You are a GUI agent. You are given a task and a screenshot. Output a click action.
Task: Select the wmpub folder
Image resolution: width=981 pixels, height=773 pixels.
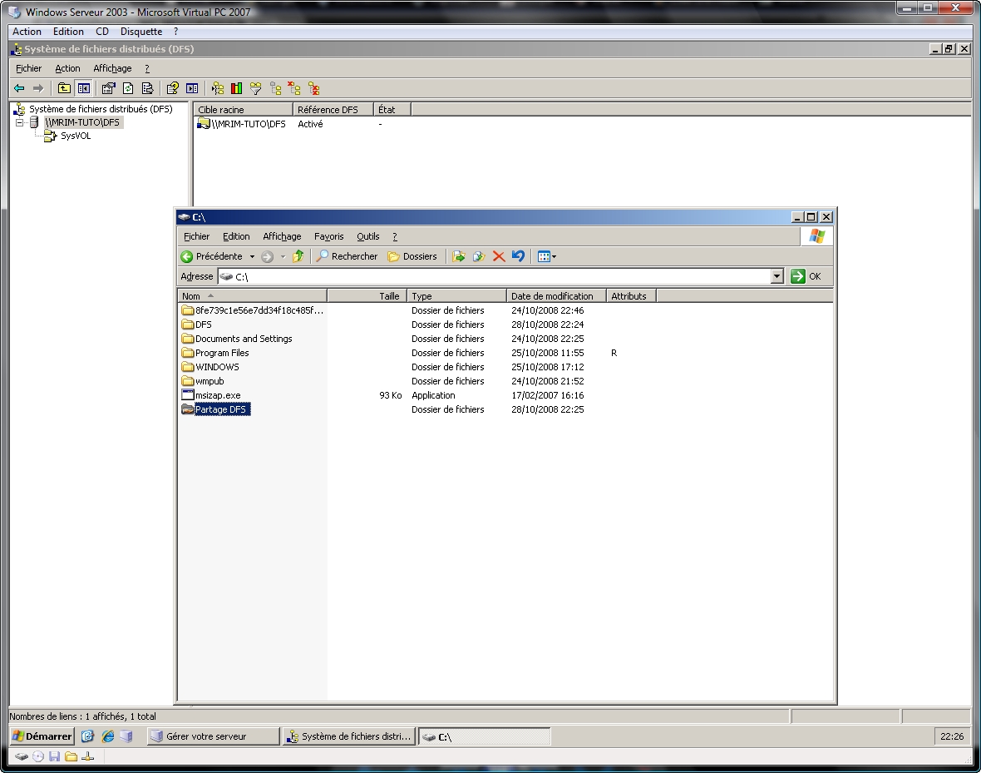click(x=210, y=381)
